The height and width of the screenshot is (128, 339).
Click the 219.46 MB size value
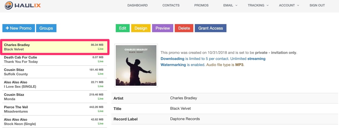[97, 95]
